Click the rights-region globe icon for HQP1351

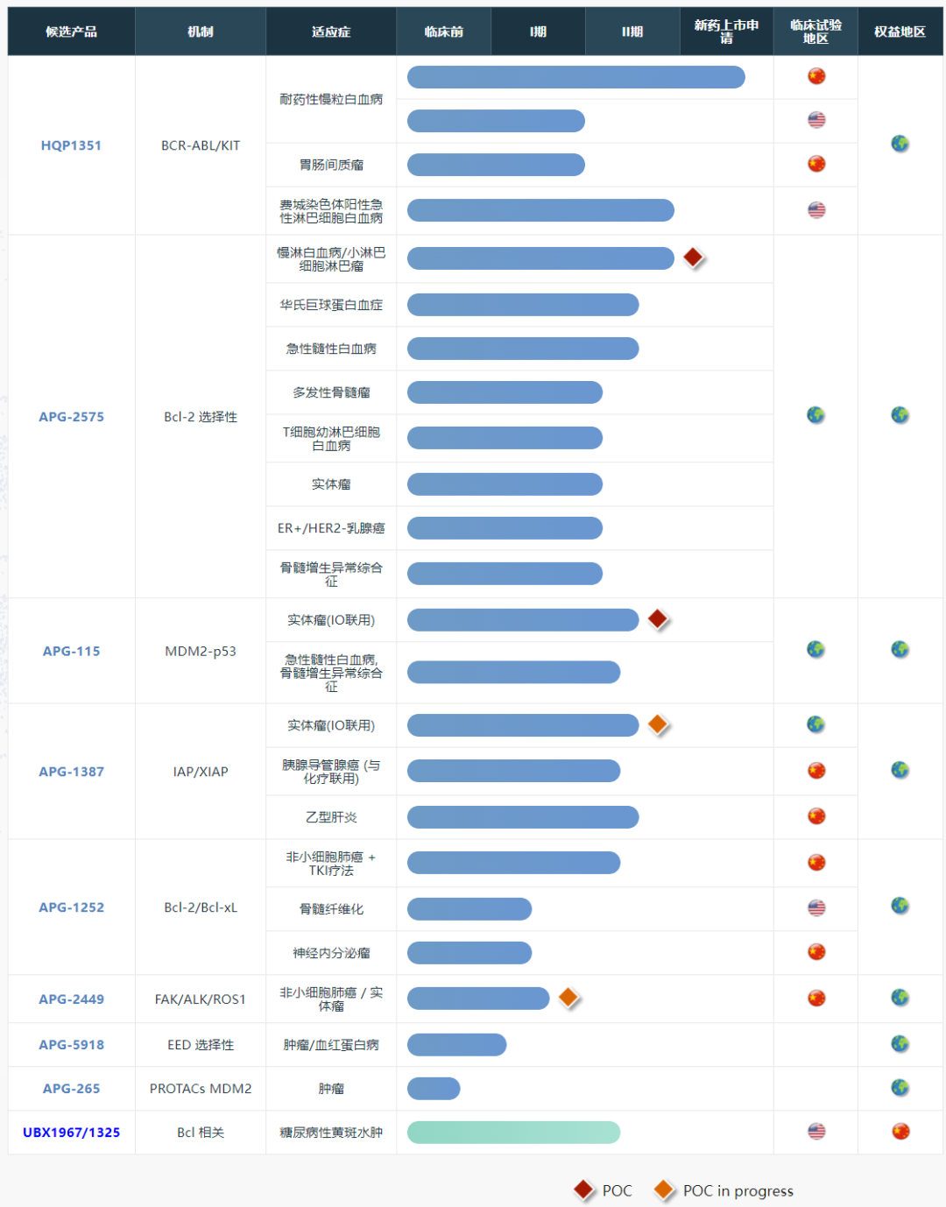900,144
